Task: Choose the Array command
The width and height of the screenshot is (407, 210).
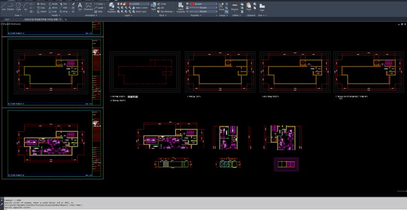Action: (64, 11)
